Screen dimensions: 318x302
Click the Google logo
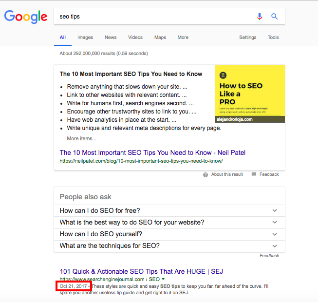pyautogui.click(x=25, y=17)
